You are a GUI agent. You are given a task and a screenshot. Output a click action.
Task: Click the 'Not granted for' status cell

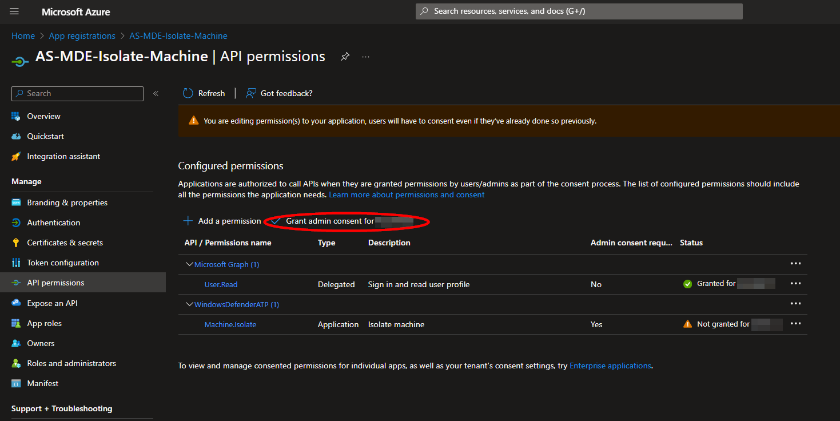point(732,324)
